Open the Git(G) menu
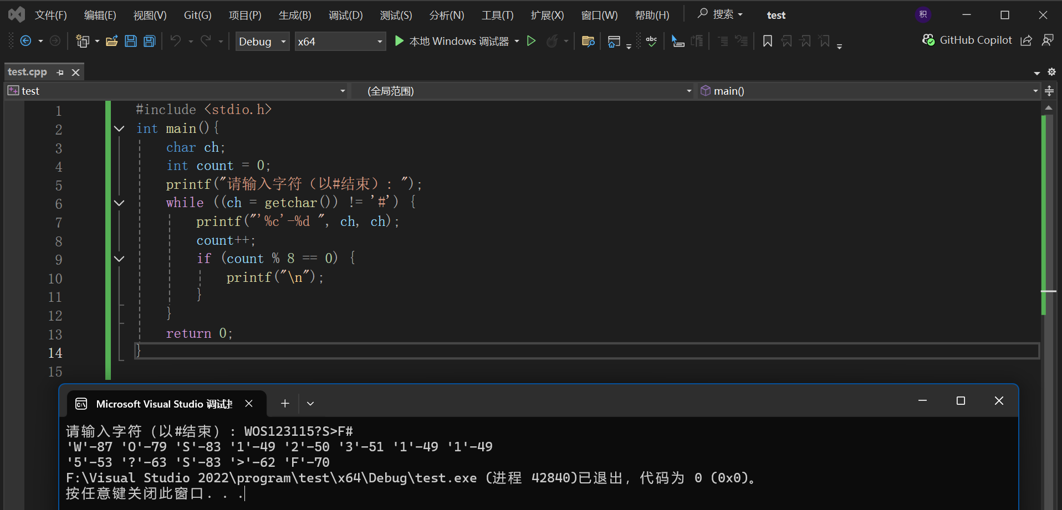 pos(198,16)
